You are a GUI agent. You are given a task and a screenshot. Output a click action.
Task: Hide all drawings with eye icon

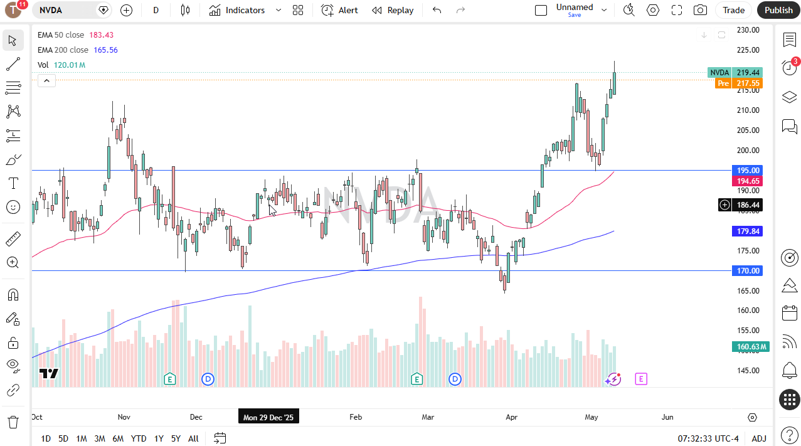[13, 366]
